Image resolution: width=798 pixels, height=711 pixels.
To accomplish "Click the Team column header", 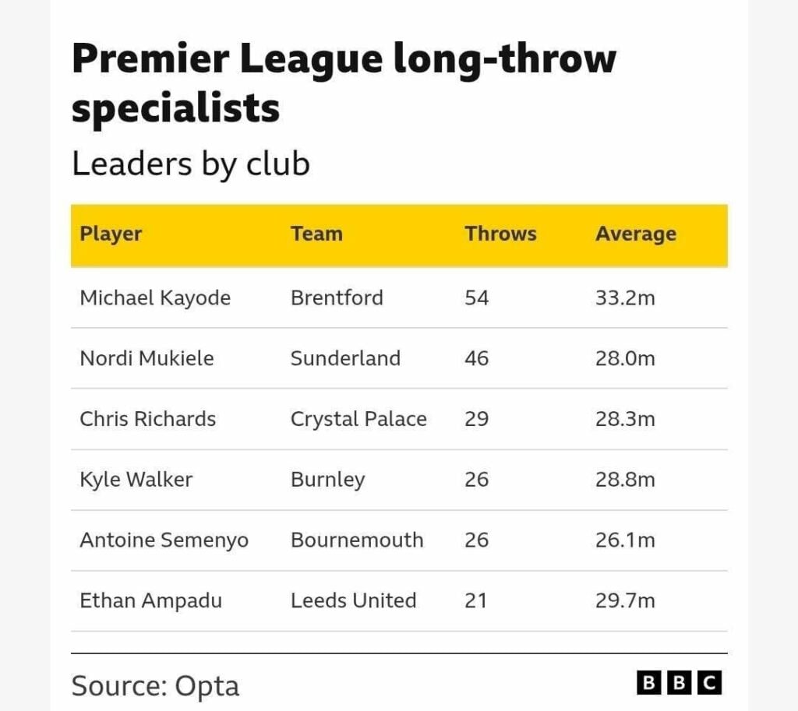I will tap(316, 234).
